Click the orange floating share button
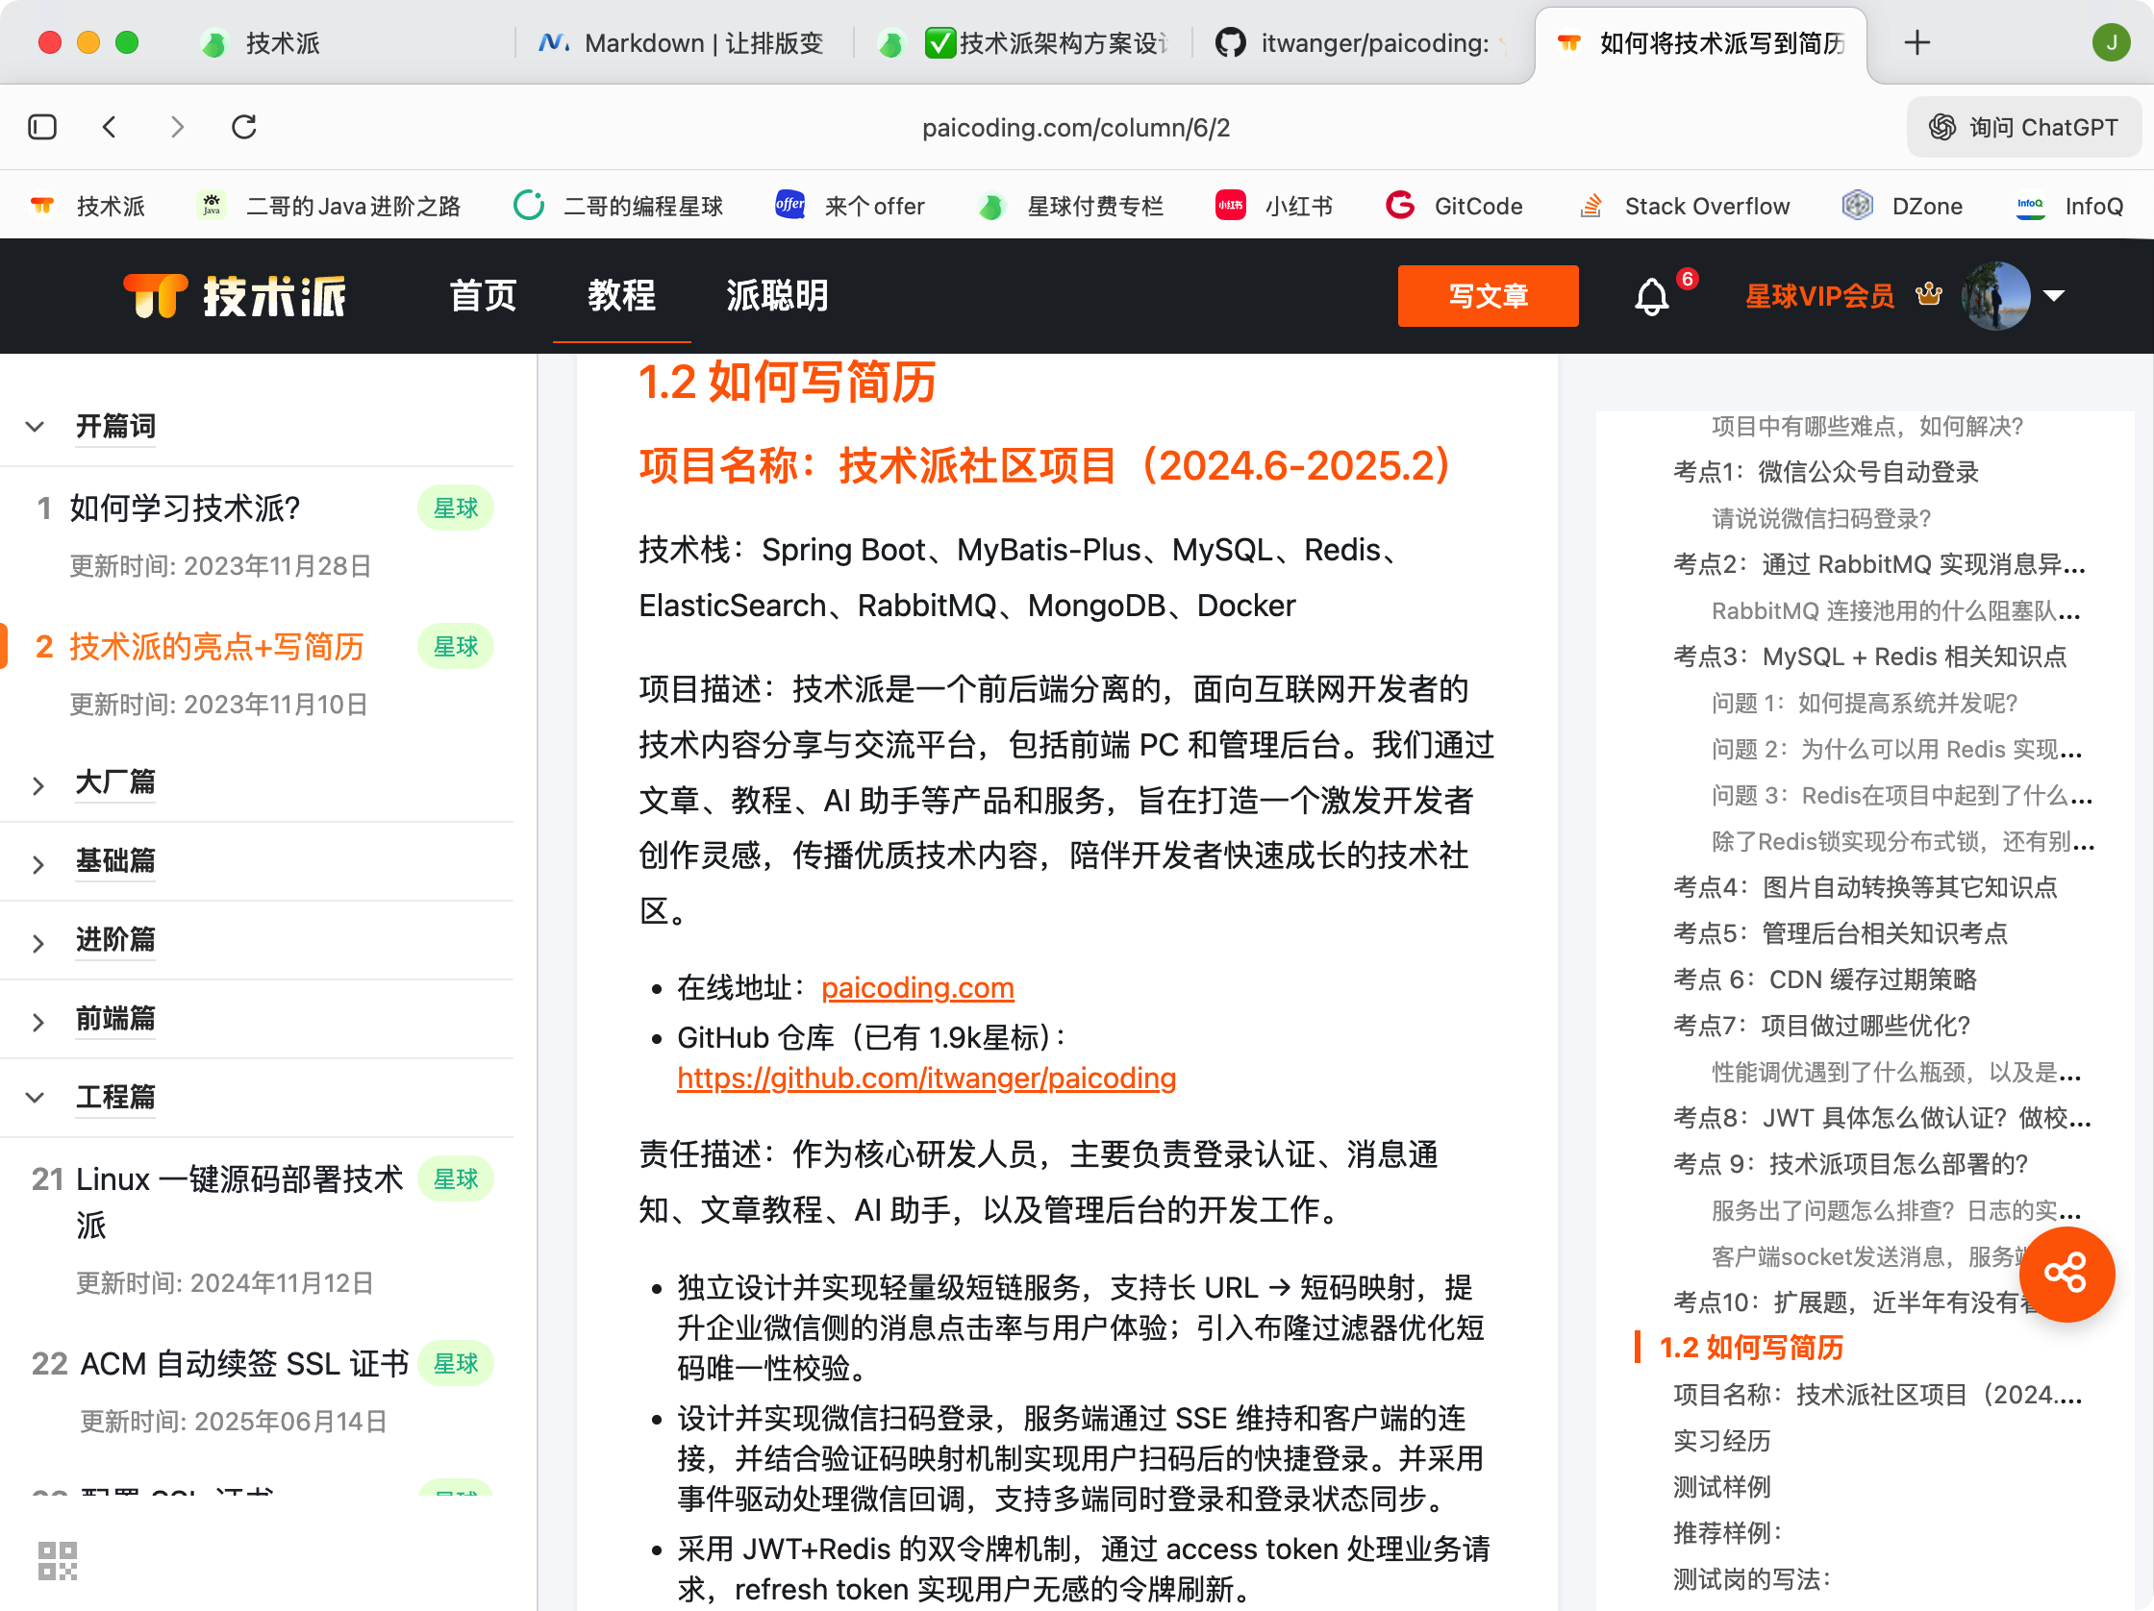This screenshot has height=1611, width=2154. [x=2066, y=1273]
